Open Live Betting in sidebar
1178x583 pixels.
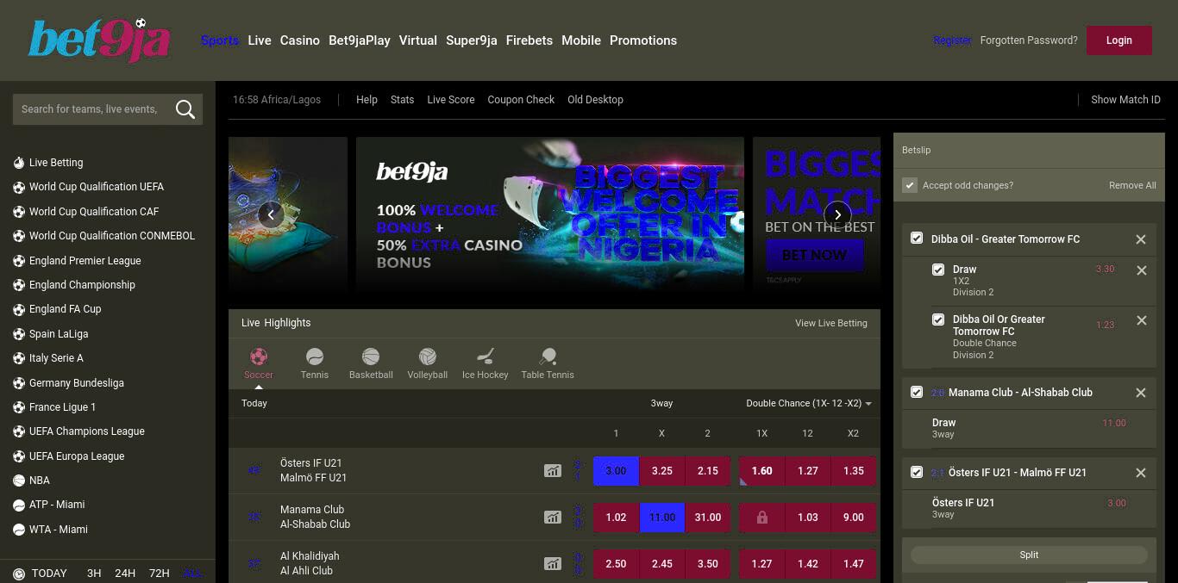point(56,163)
